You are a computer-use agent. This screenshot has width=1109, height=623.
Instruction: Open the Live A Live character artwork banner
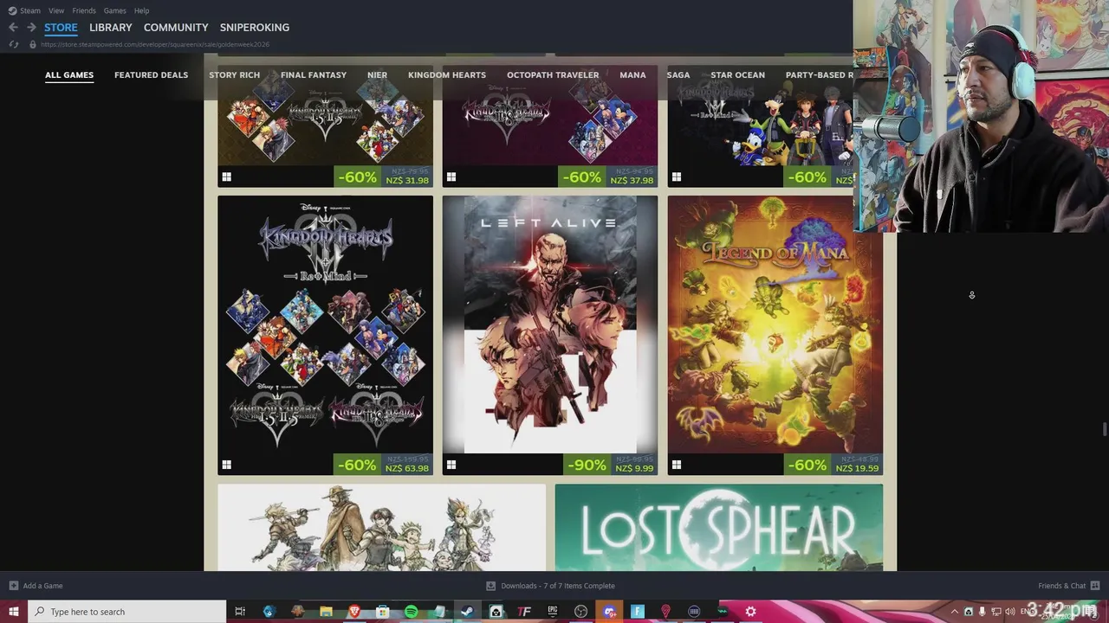click(x=381, y=527)
